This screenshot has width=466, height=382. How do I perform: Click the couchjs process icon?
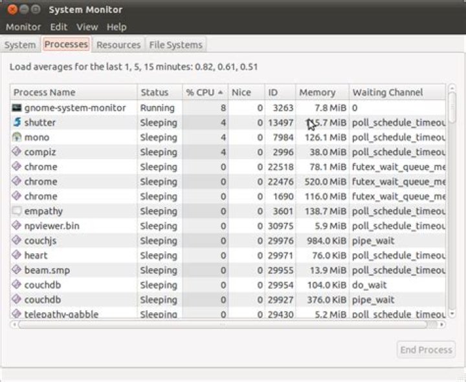click(17, 240)
